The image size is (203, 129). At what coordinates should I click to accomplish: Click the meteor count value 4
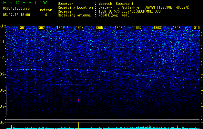pyautogui.click(x=46, y=15)
